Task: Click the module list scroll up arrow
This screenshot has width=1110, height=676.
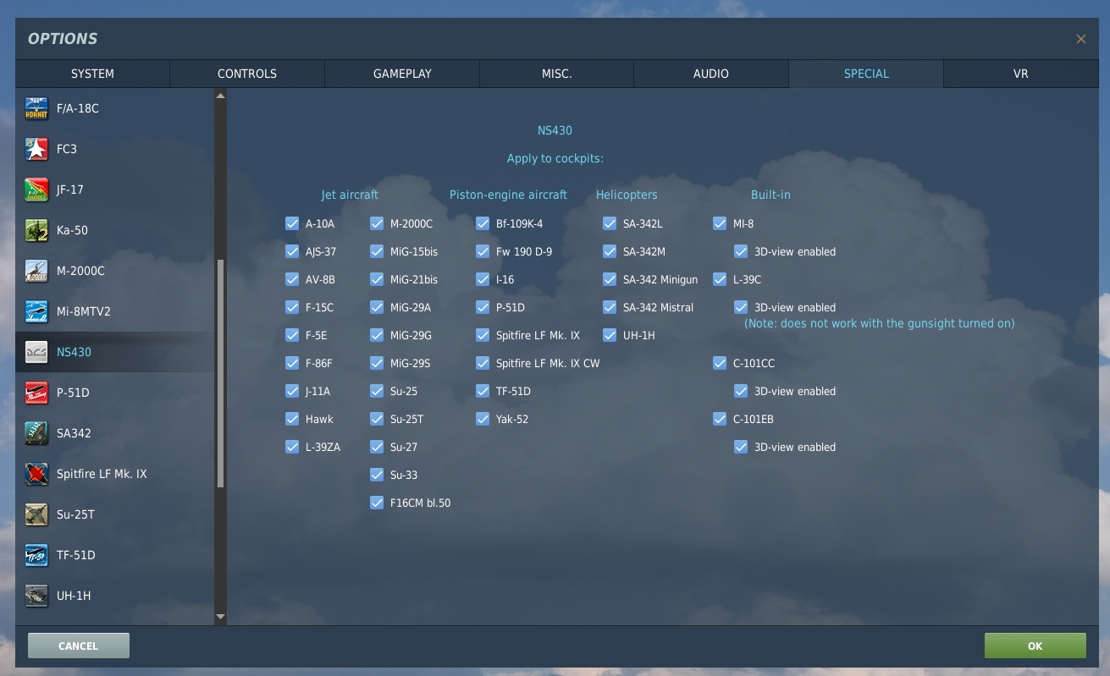Action: (x=221, y=96)
